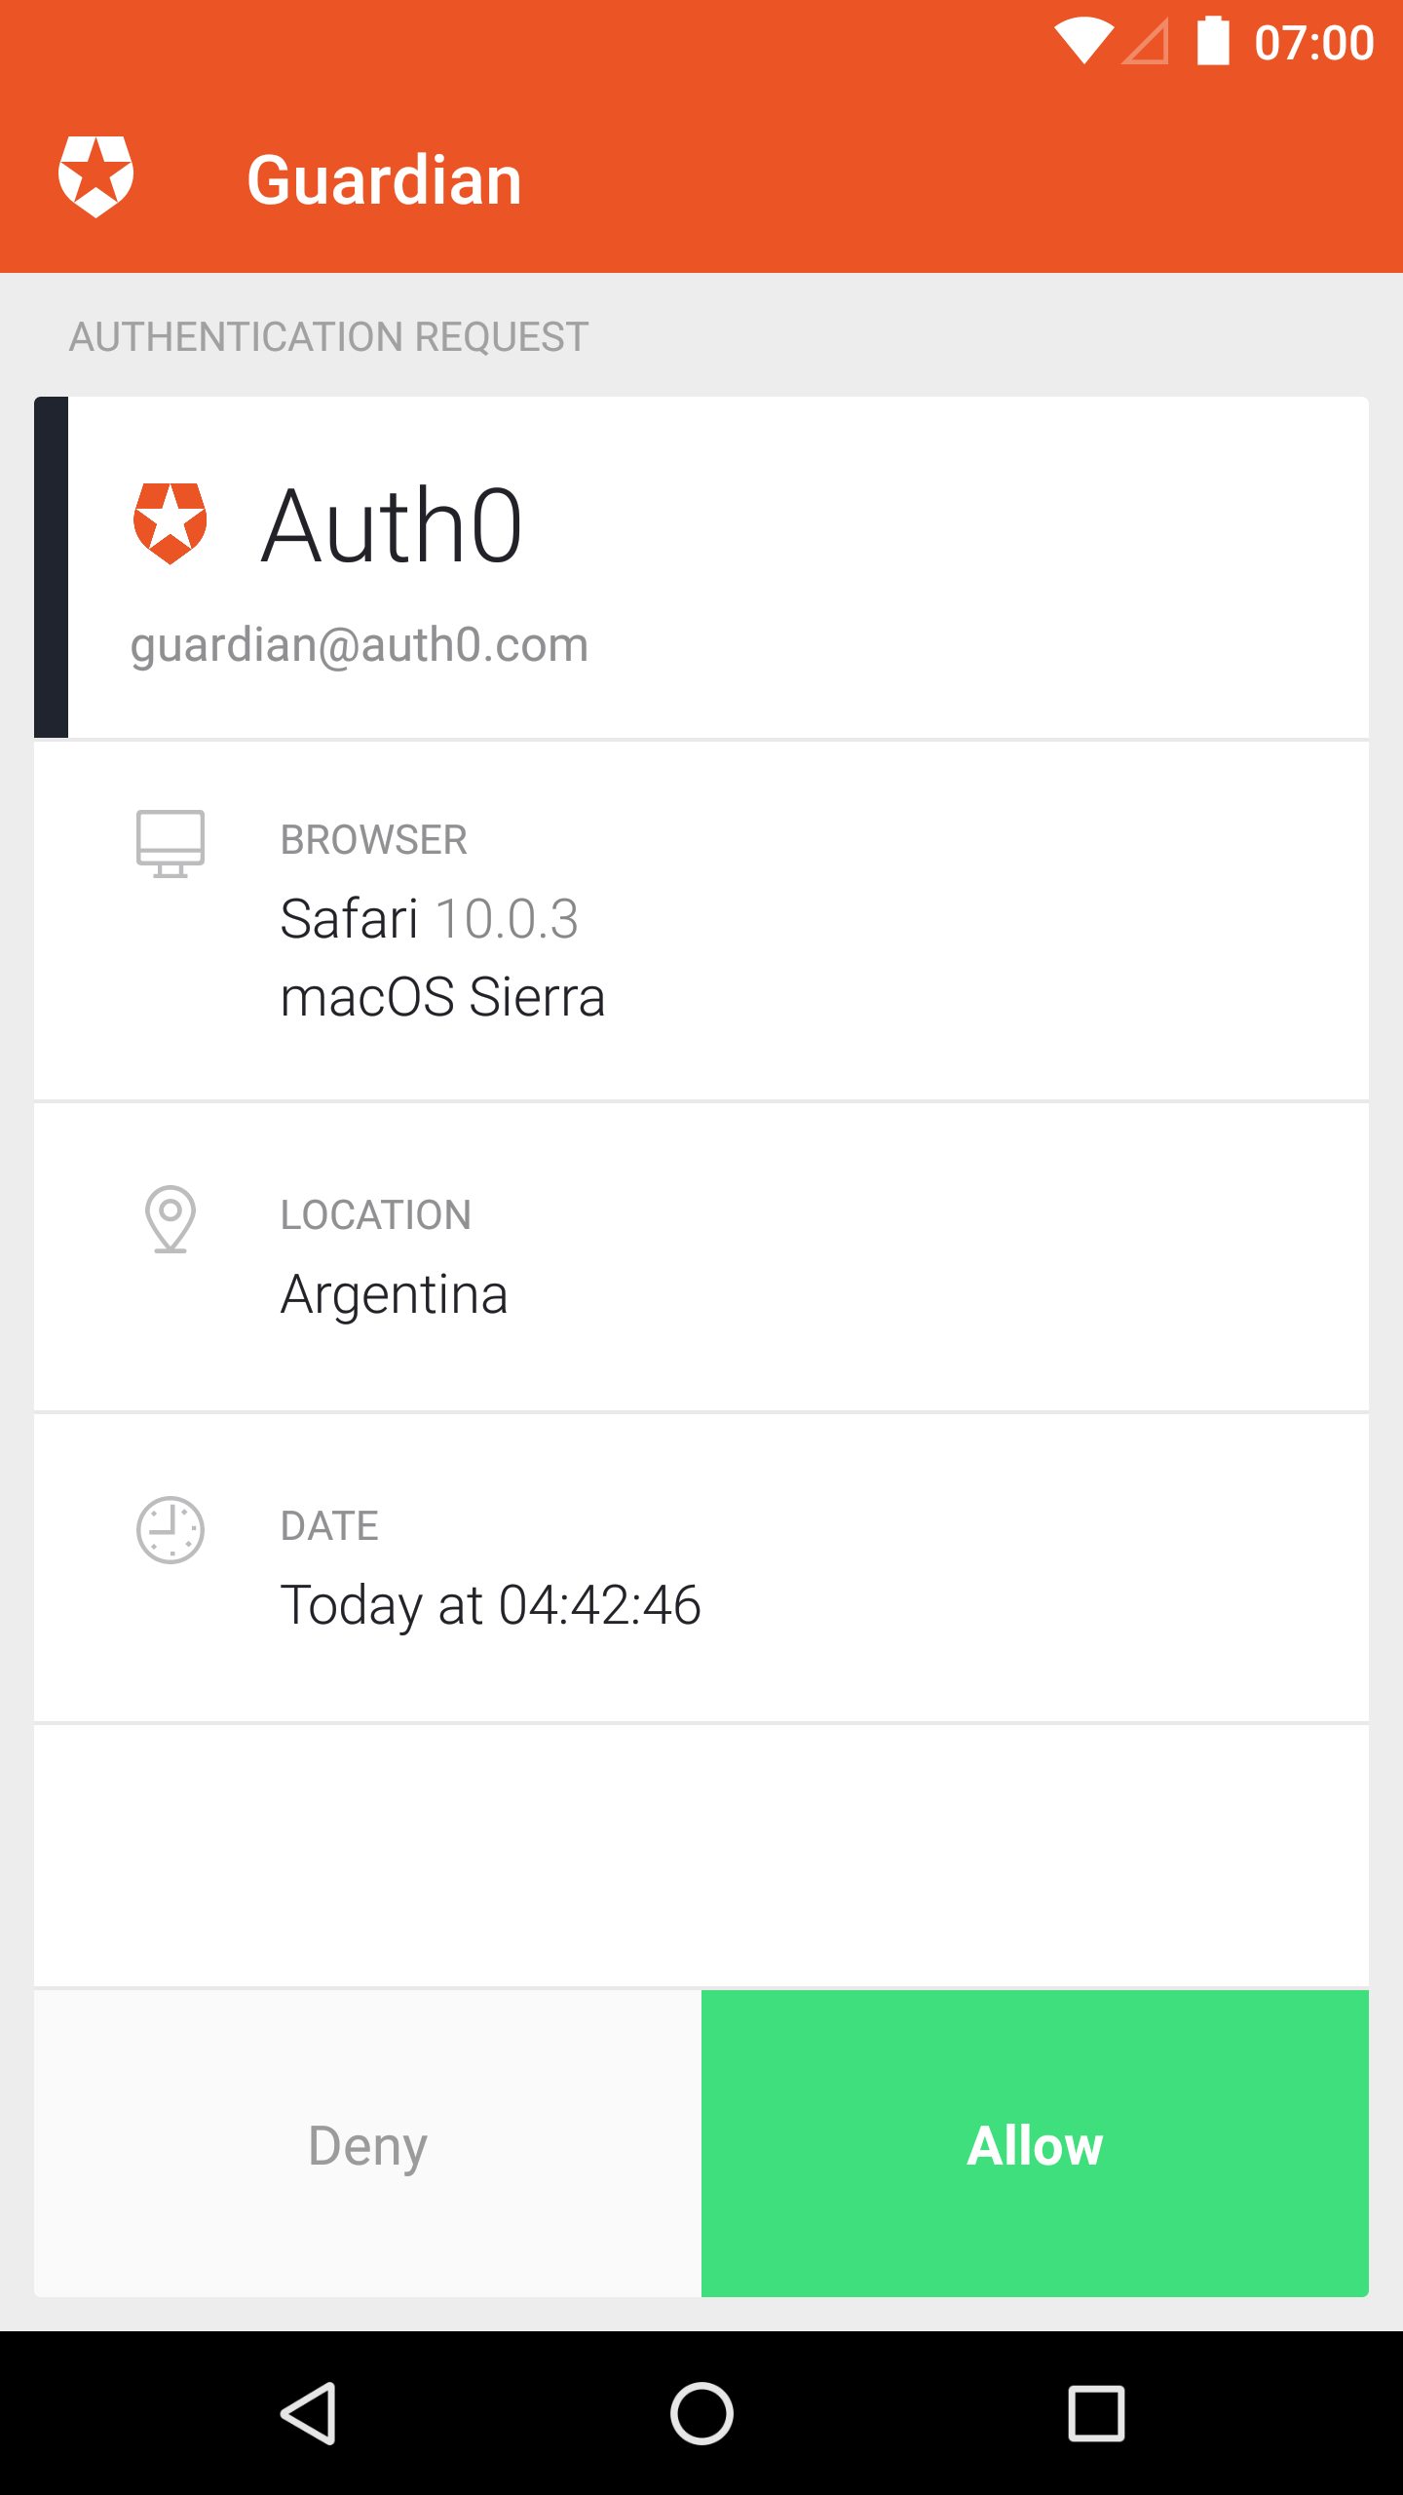Deny the authentication request
This screenshot has width=1403, height=2495.
[368, 2144]
